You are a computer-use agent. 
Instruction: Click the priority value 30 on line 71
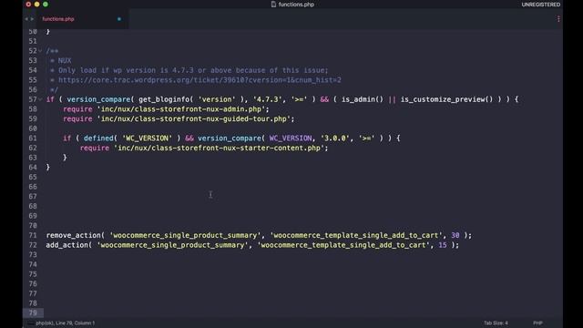pos(455,235)
